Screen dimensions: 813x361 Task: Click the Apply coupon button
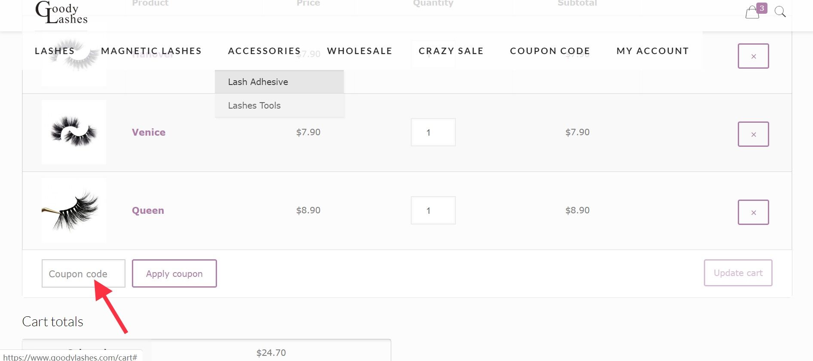174,273
